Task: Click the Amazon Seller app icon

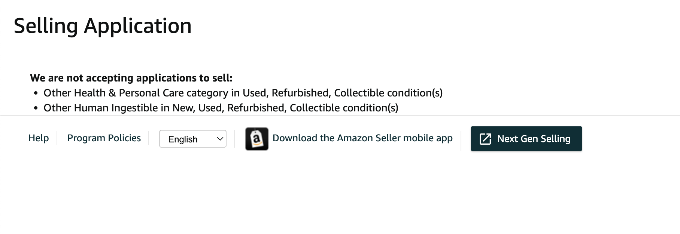Action: click(x=256, y=139)
